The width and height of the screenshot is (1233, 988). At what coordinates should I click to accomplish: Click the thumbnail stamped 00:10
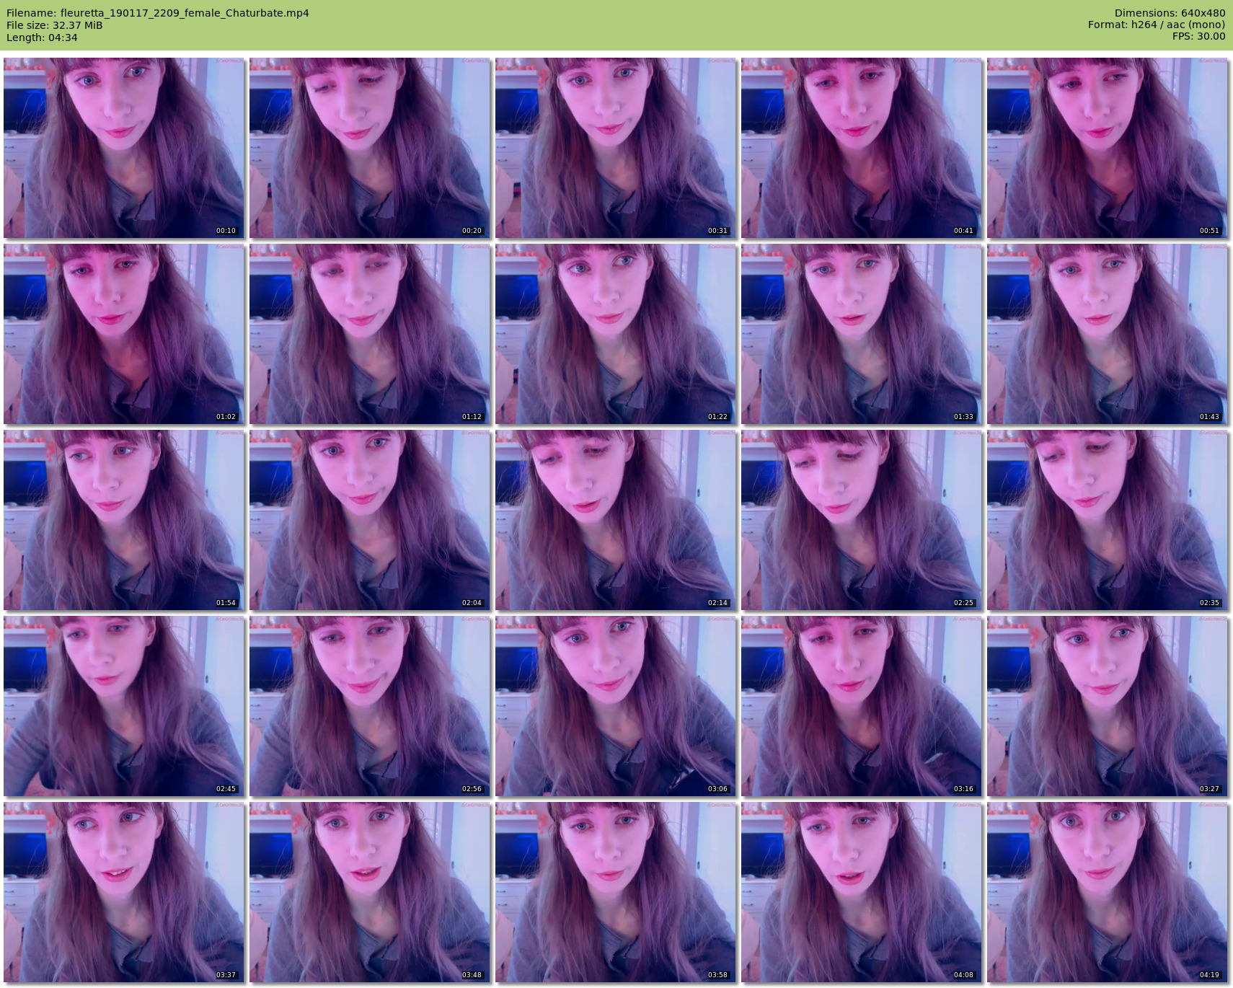click(123, 148)
